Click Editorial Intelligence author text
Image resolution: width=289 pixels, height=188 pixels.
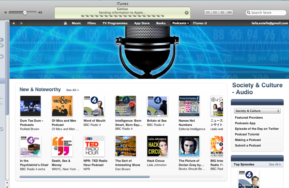[192, 129]
